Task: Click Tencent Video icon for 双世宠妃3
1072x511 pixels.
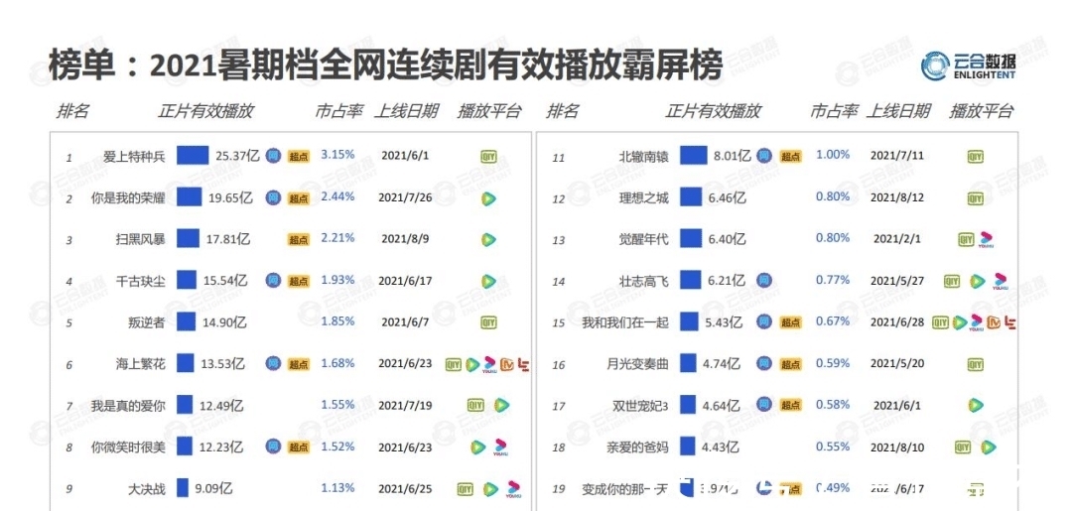Action: tap(976, 405)
